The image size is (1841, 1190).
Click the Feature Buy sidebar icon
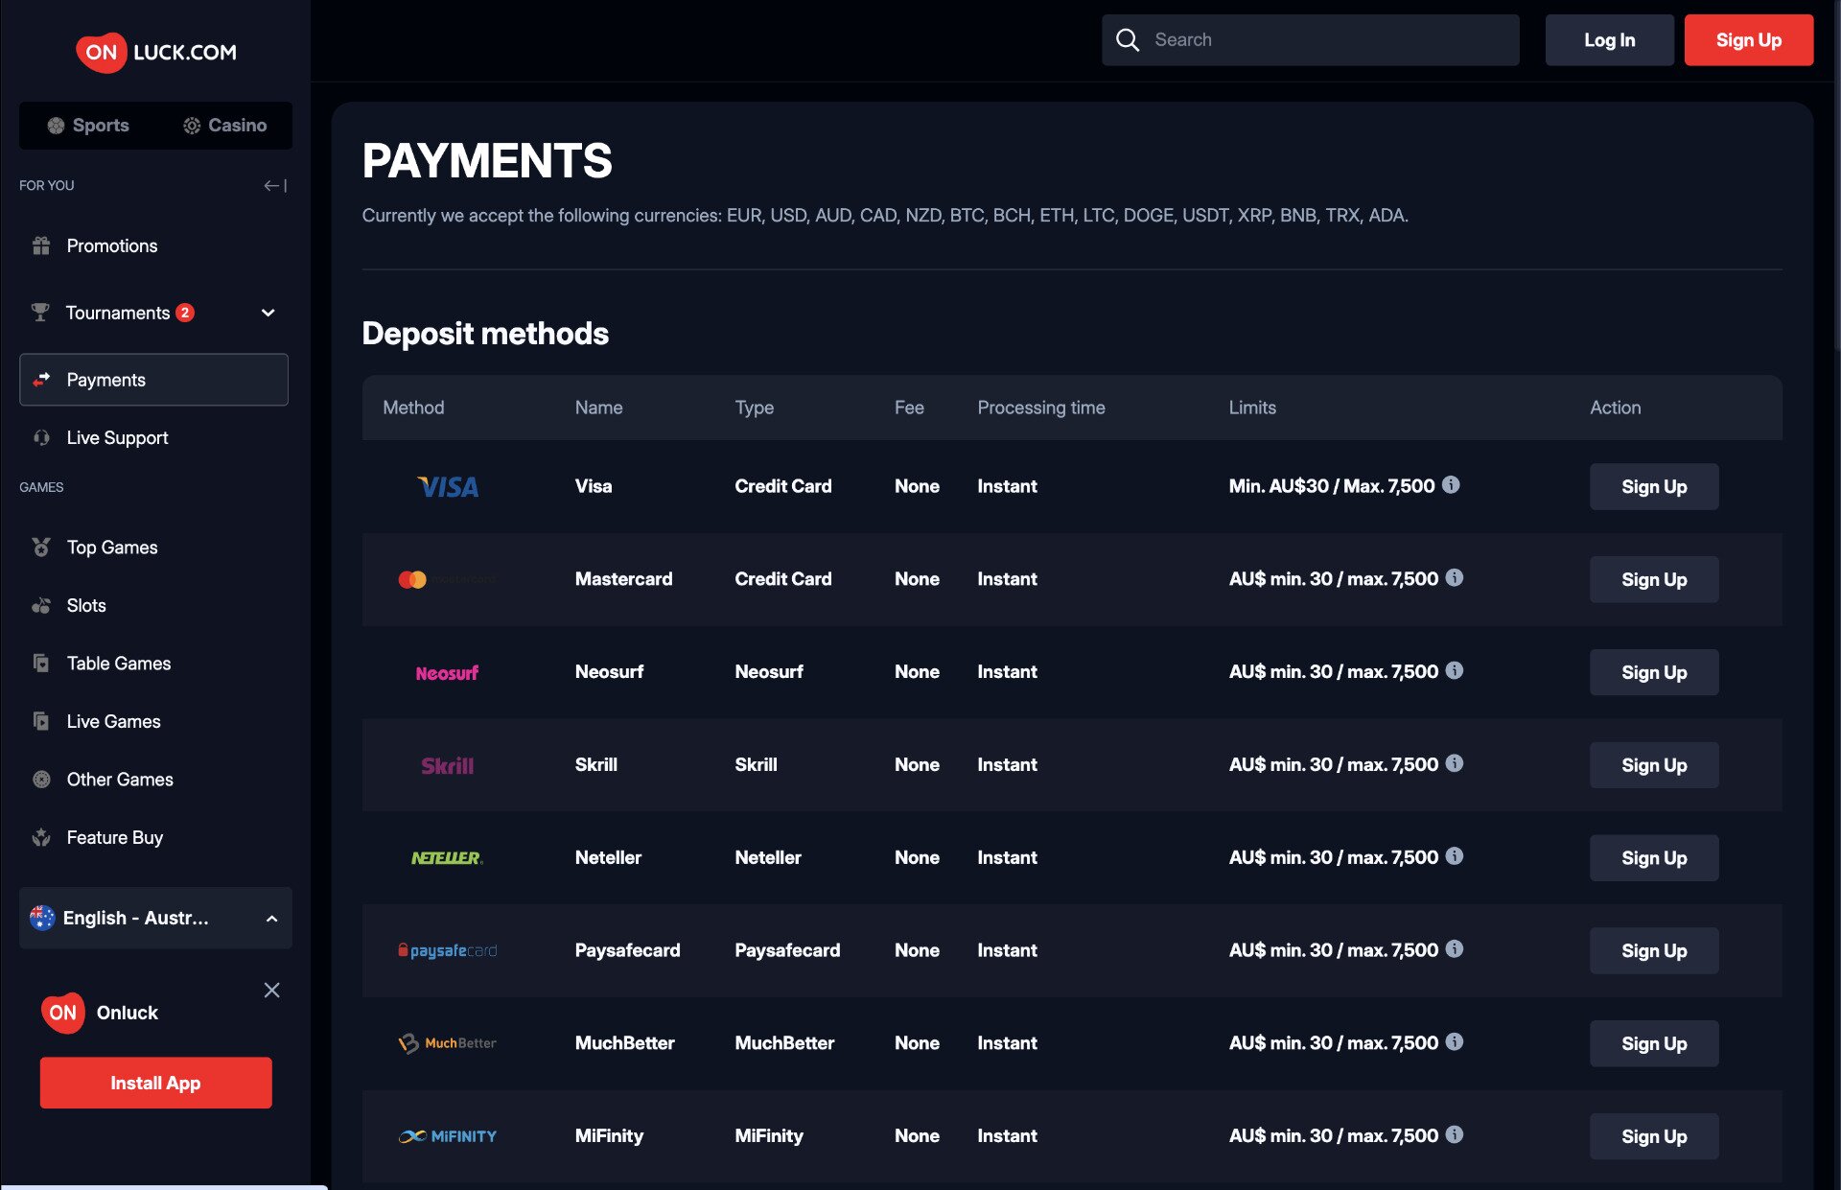click(x=40, y=837)
